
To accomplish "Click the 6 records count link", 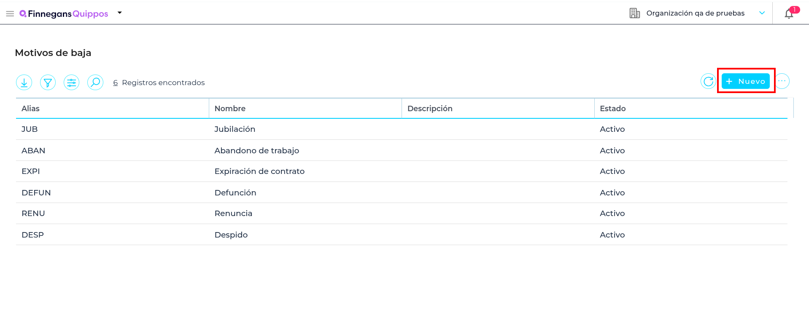I will [x=115, y=83].
